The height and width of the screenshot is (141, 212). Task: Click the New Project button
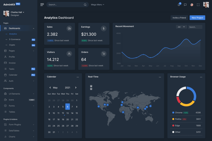(197, 18)
